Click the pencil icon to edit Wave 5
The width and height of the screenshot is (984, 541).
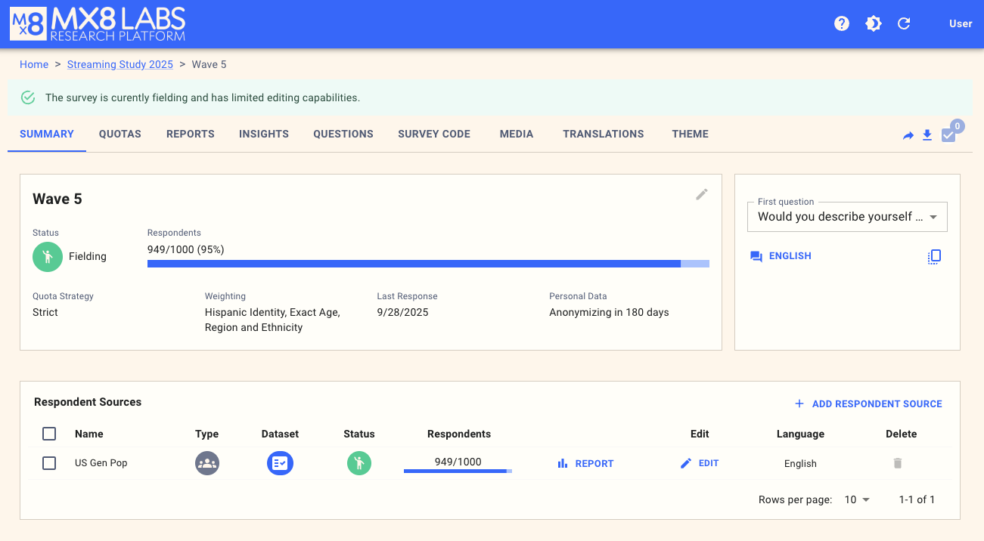pos(702,194)
